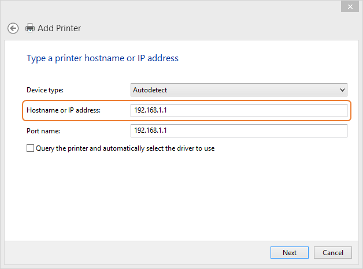The width and height of the screenshot is (363, 269).
Task: Click empty white area below the checkbox
Action: point(181,196)
